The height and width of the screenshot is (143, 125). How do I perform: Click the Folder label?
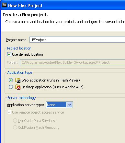coord(12,62)
